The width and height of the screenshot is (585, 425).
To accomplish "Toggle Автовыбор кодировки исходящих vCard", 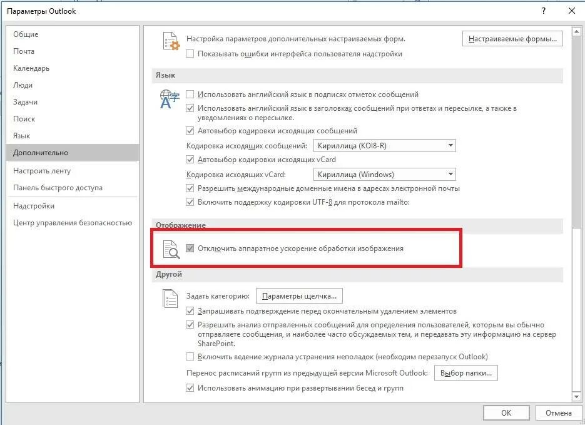I will pyautogui.click(x=190, y=160).
